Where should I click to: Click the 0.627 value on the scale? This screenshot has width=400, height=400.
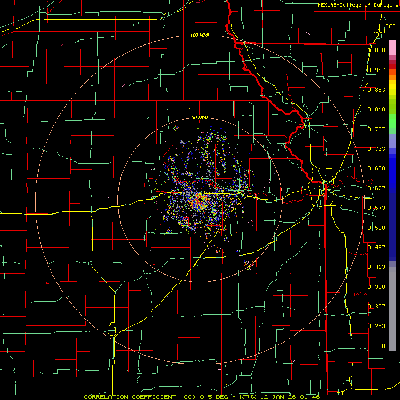click(376, 188)
